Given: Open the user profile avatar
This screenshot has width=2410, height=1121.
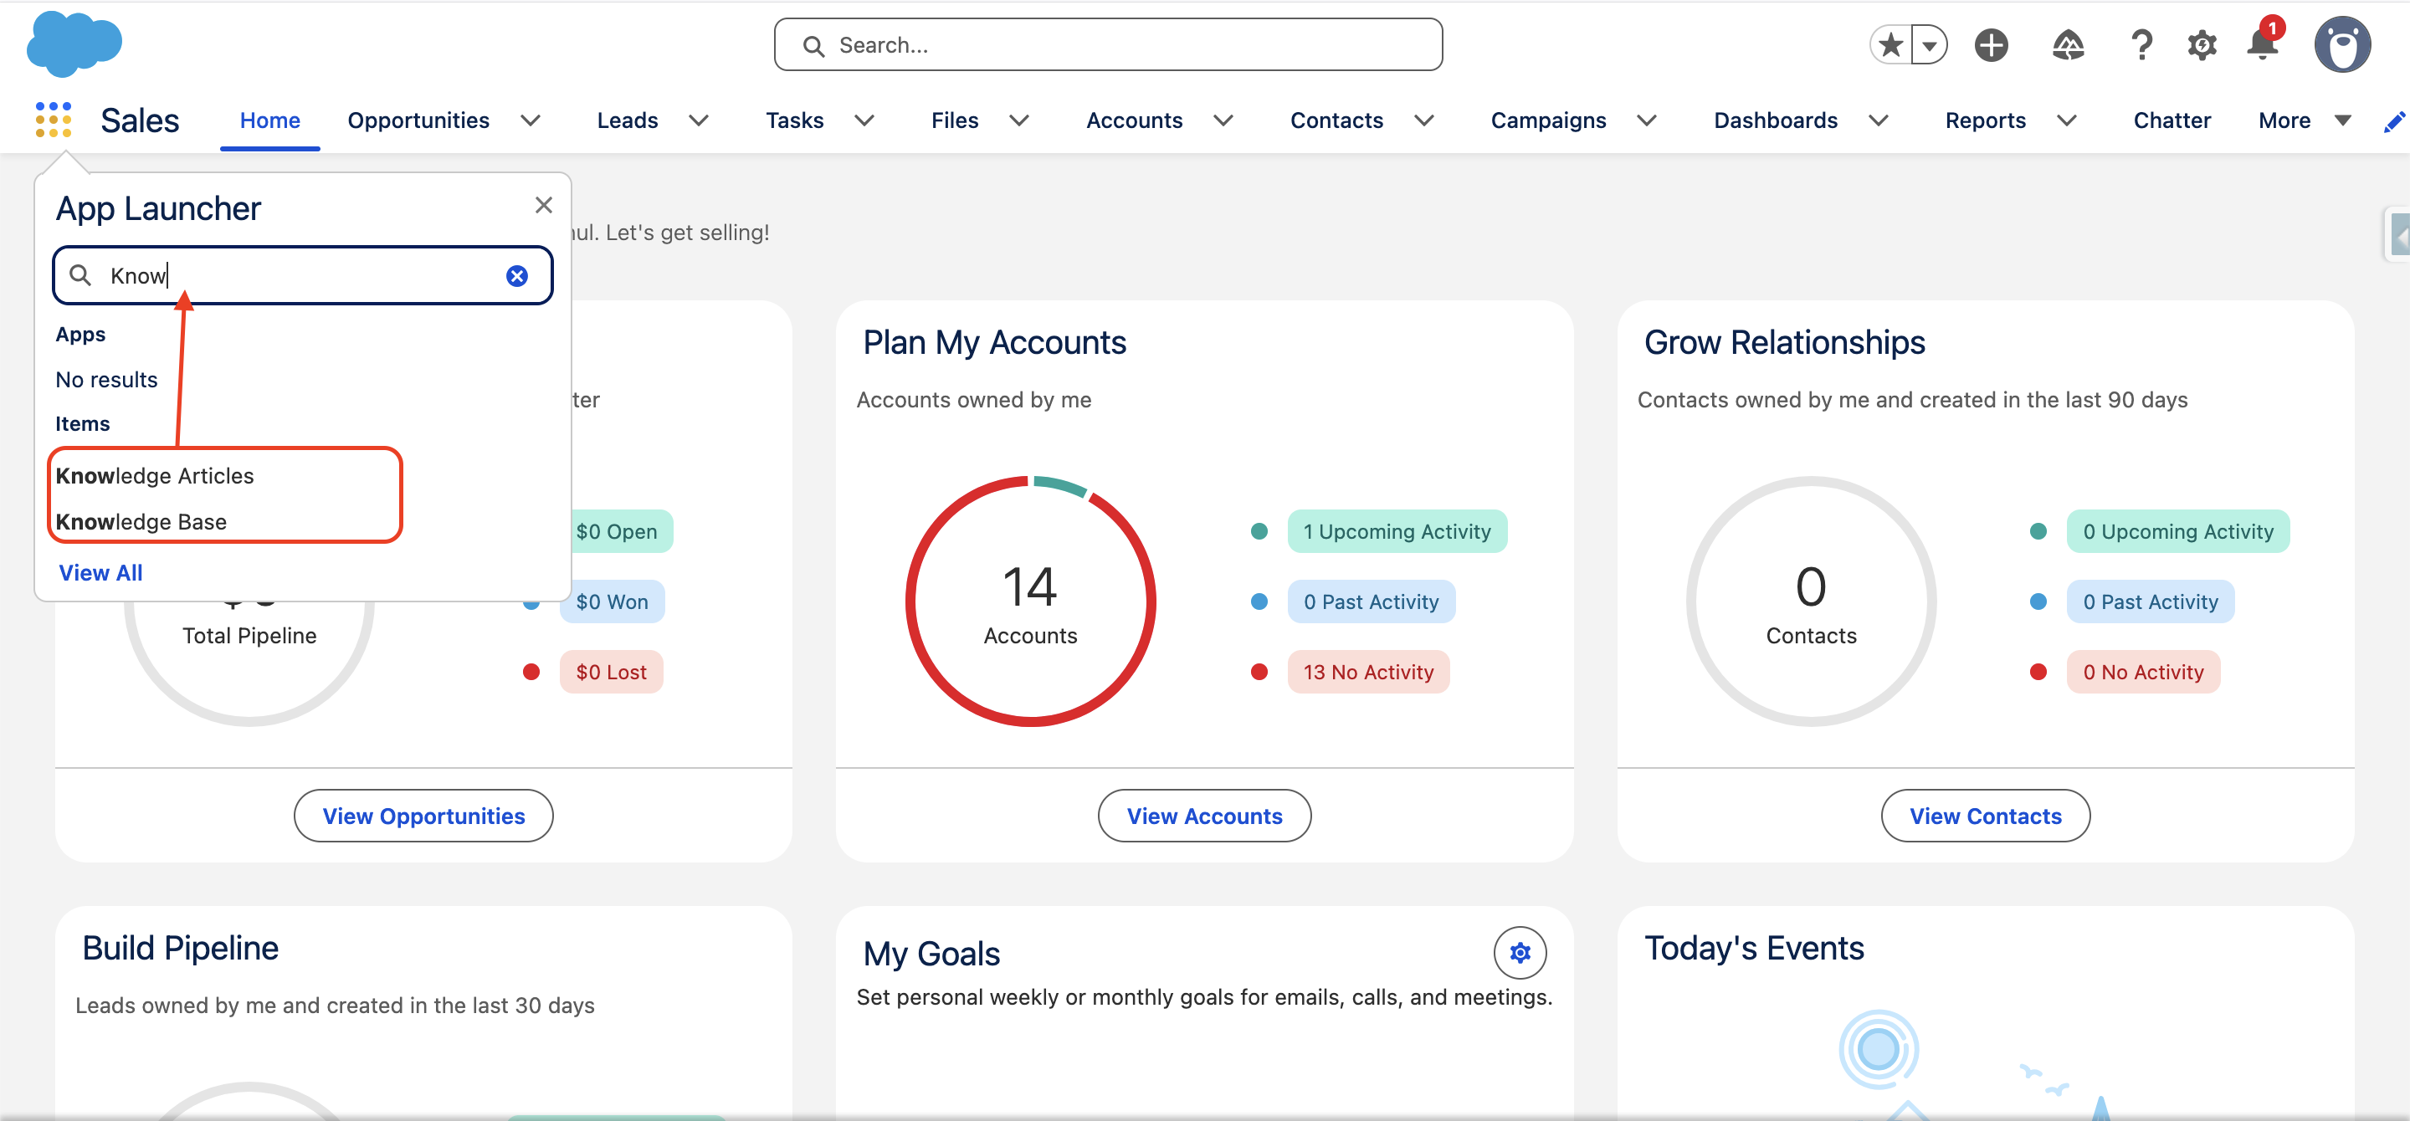Looking at the screenshot, I should pos(2341,44).
